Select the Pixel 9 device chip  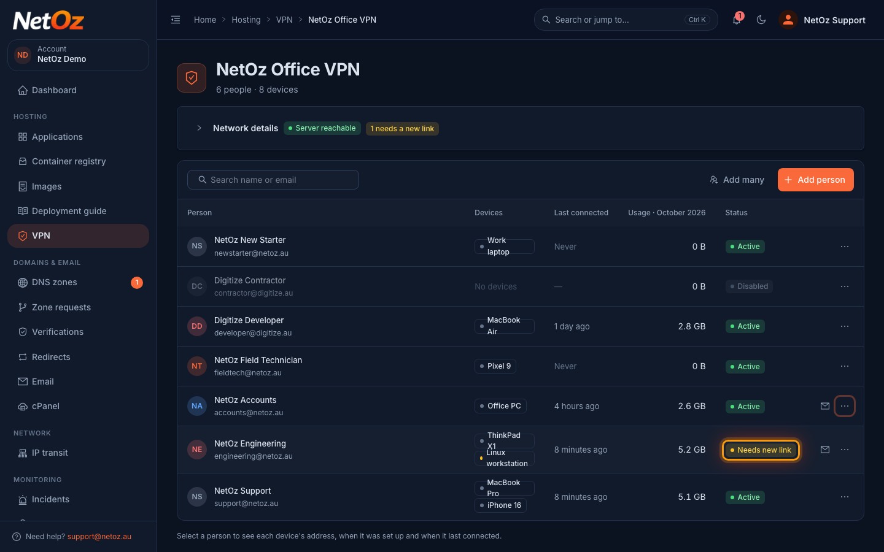(495, 366)
